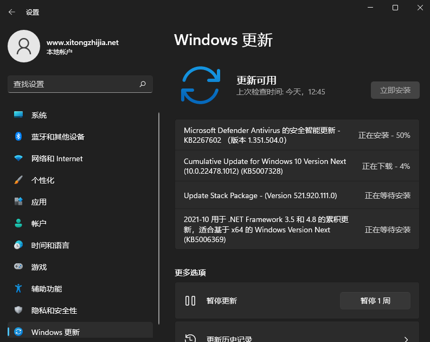
Task: Click the 设置 window title
Action: (x=33, y=12)
